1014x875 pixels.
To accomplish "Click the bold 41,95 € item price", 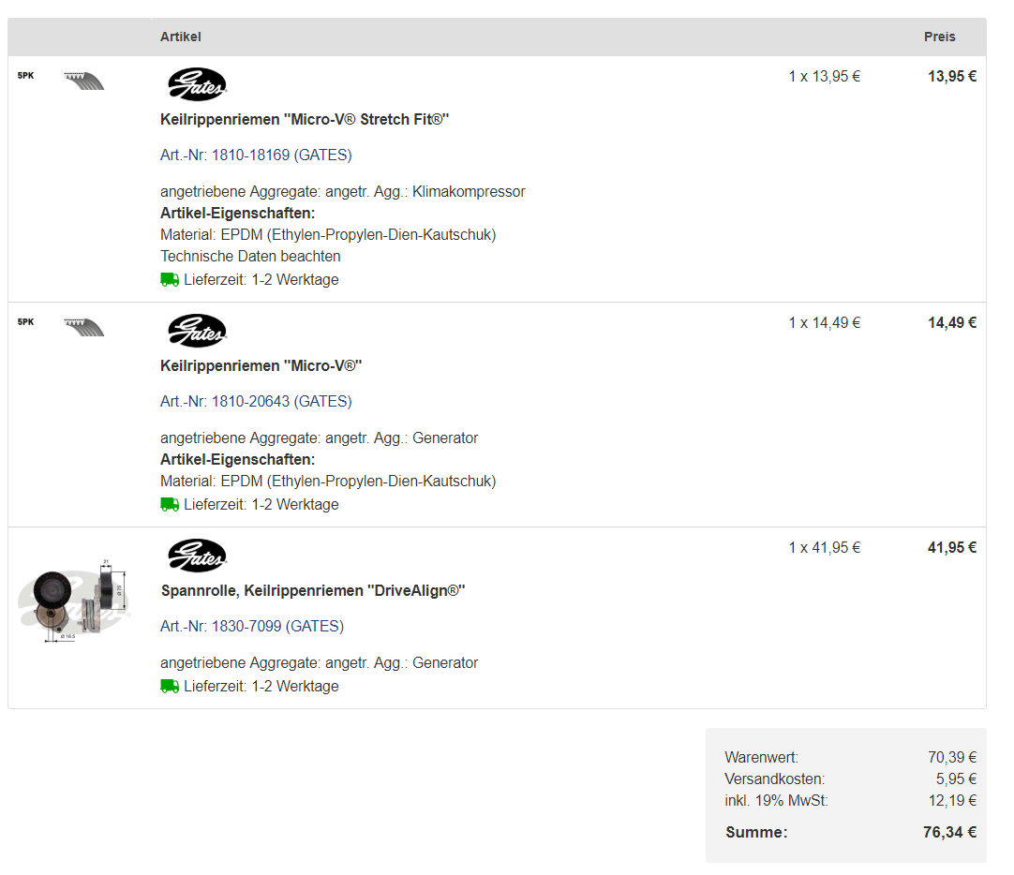I will [951, 547].
